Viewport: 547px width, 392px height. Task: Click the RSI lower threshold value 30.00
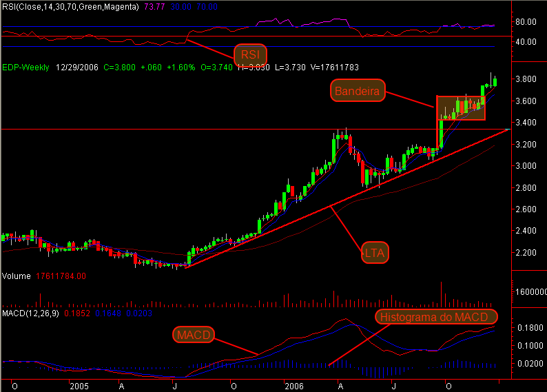point(180,7)
